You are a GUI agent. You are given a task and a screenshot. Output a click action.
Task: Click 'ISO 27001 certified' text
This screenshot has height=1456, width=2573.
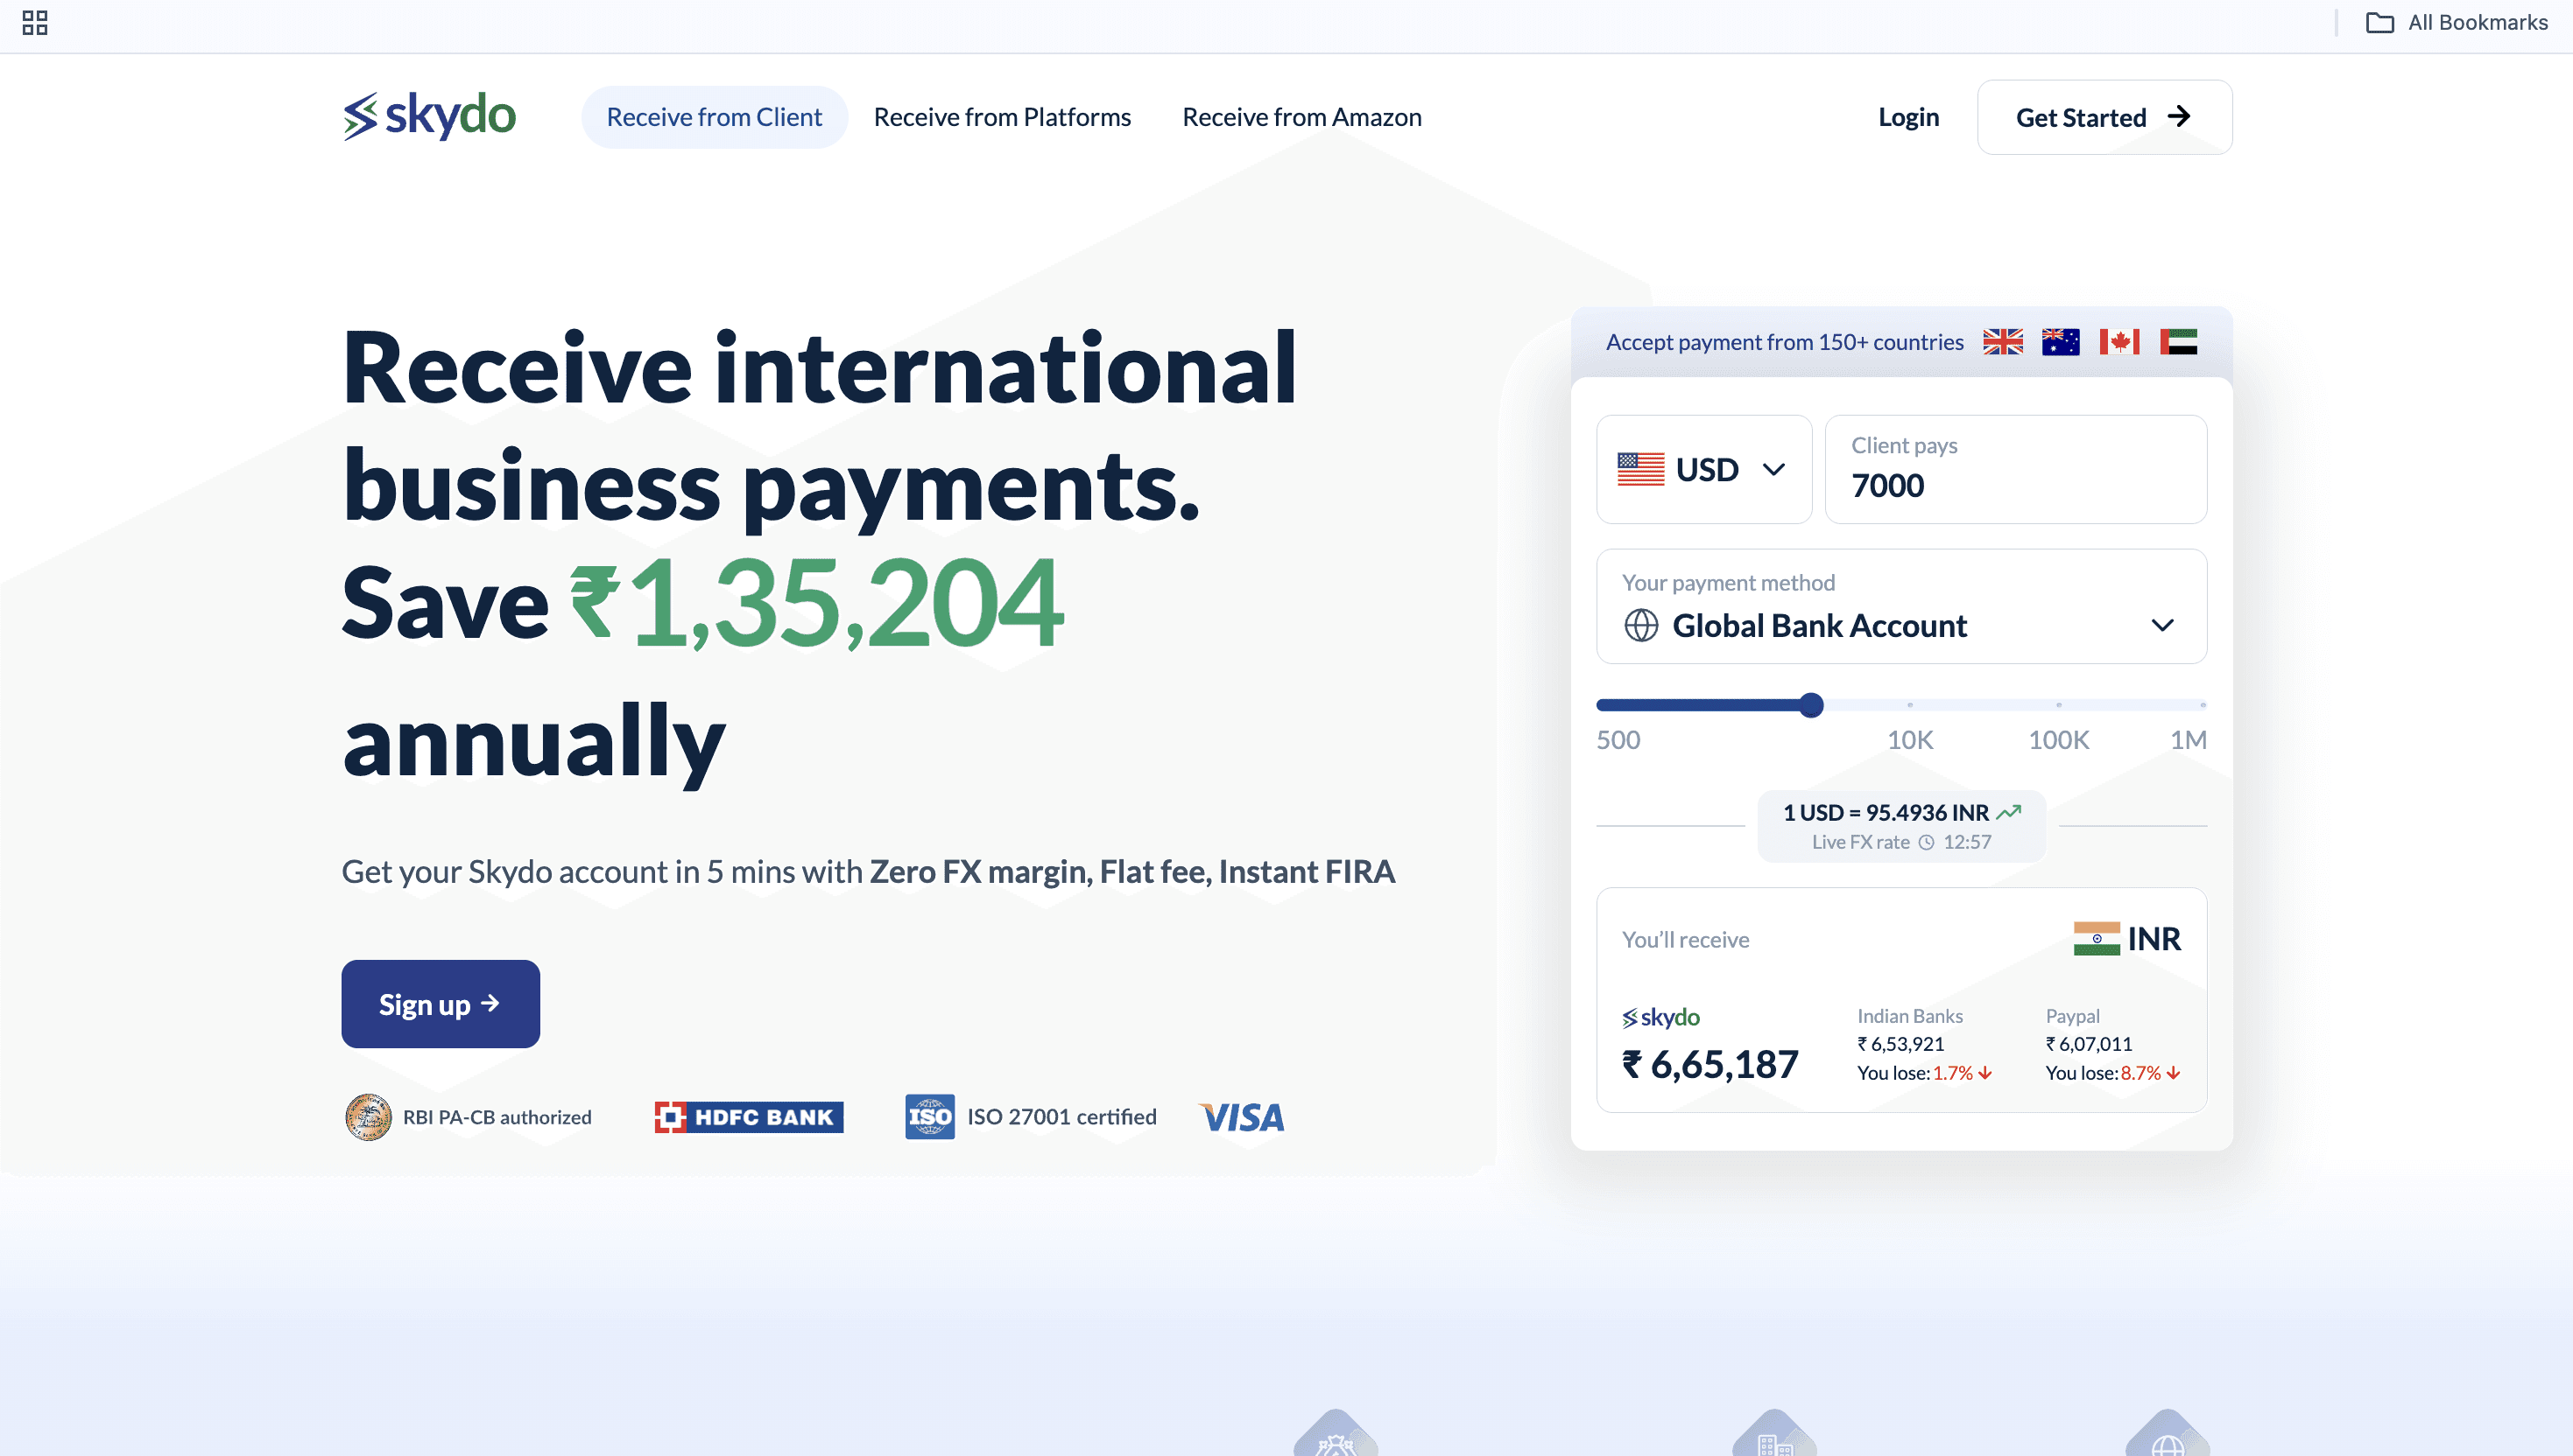point(1061,1117)
